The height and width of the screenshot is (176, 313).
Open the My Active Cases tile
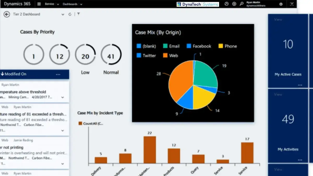[288, 51]
